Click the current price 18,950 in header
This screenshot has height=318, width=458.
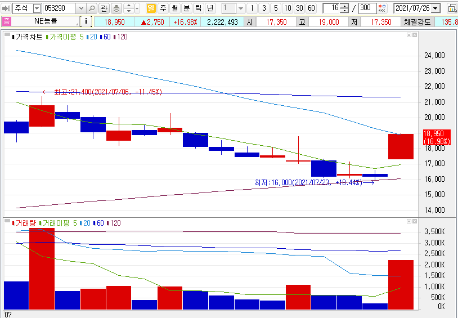coord(114,22)
